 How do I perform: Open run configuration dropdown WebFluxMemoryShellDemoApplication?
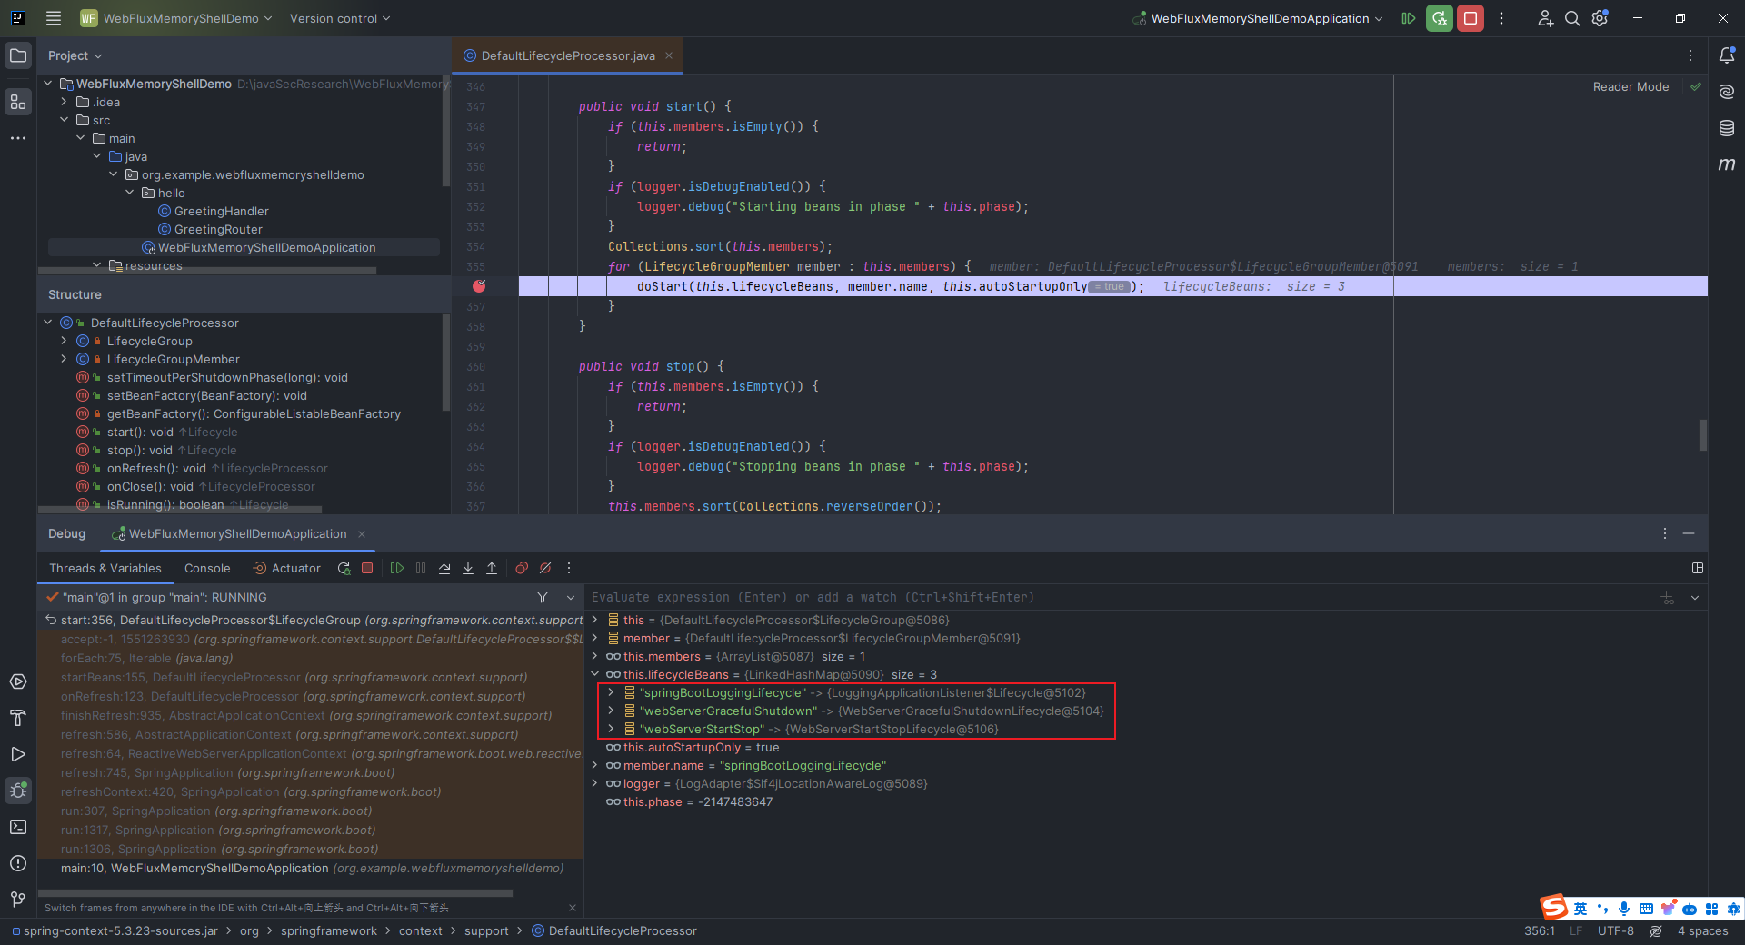(1259, 18)
